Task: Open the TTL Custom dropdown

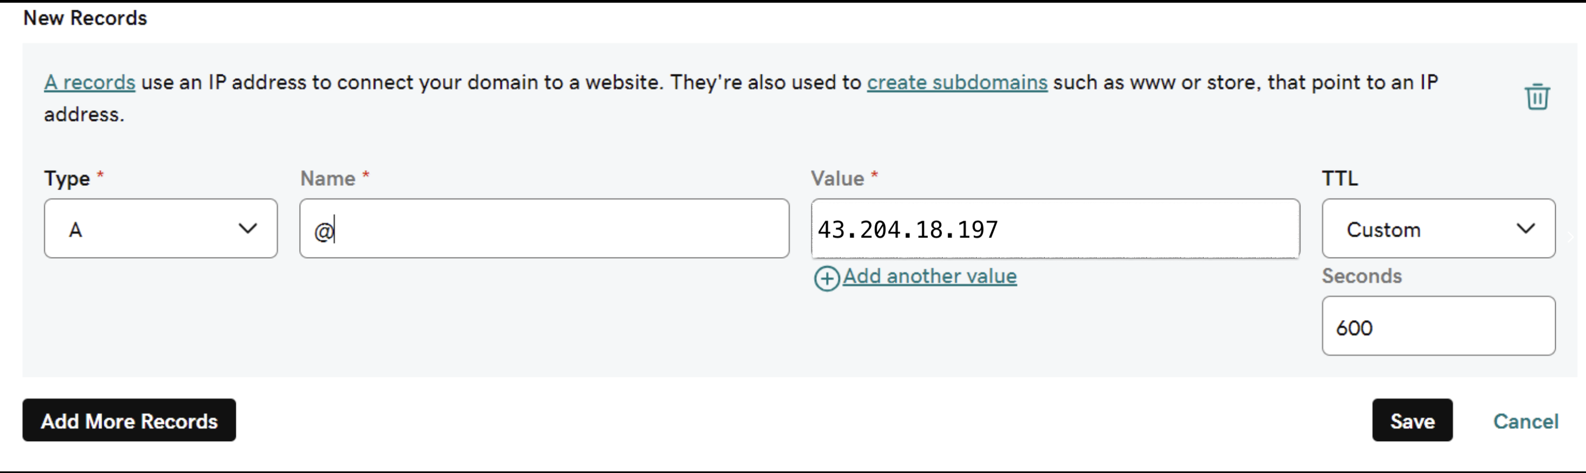Action: point(1438,228)
